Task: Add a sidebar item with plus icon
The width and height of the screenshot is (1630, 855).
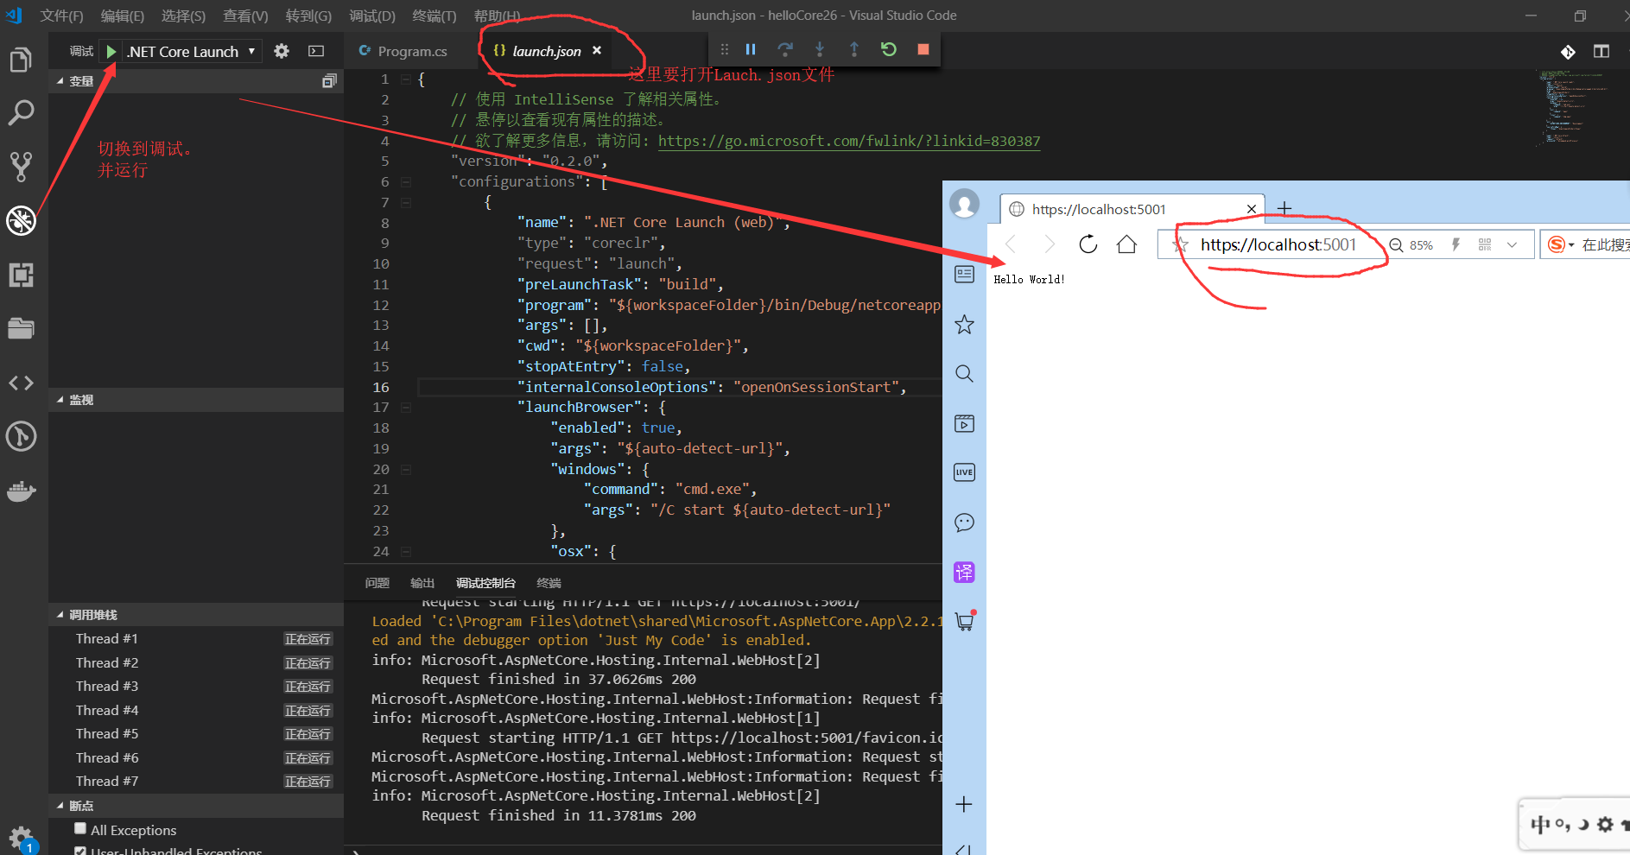Action: (x=964, y=804)
